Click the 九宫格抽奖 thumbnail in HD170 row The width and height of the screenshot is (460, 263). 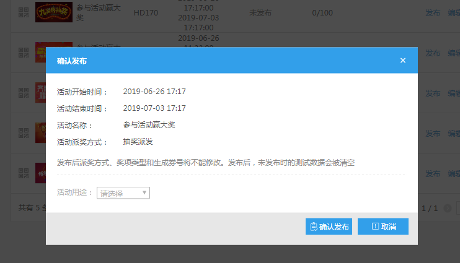pos(54,12)
